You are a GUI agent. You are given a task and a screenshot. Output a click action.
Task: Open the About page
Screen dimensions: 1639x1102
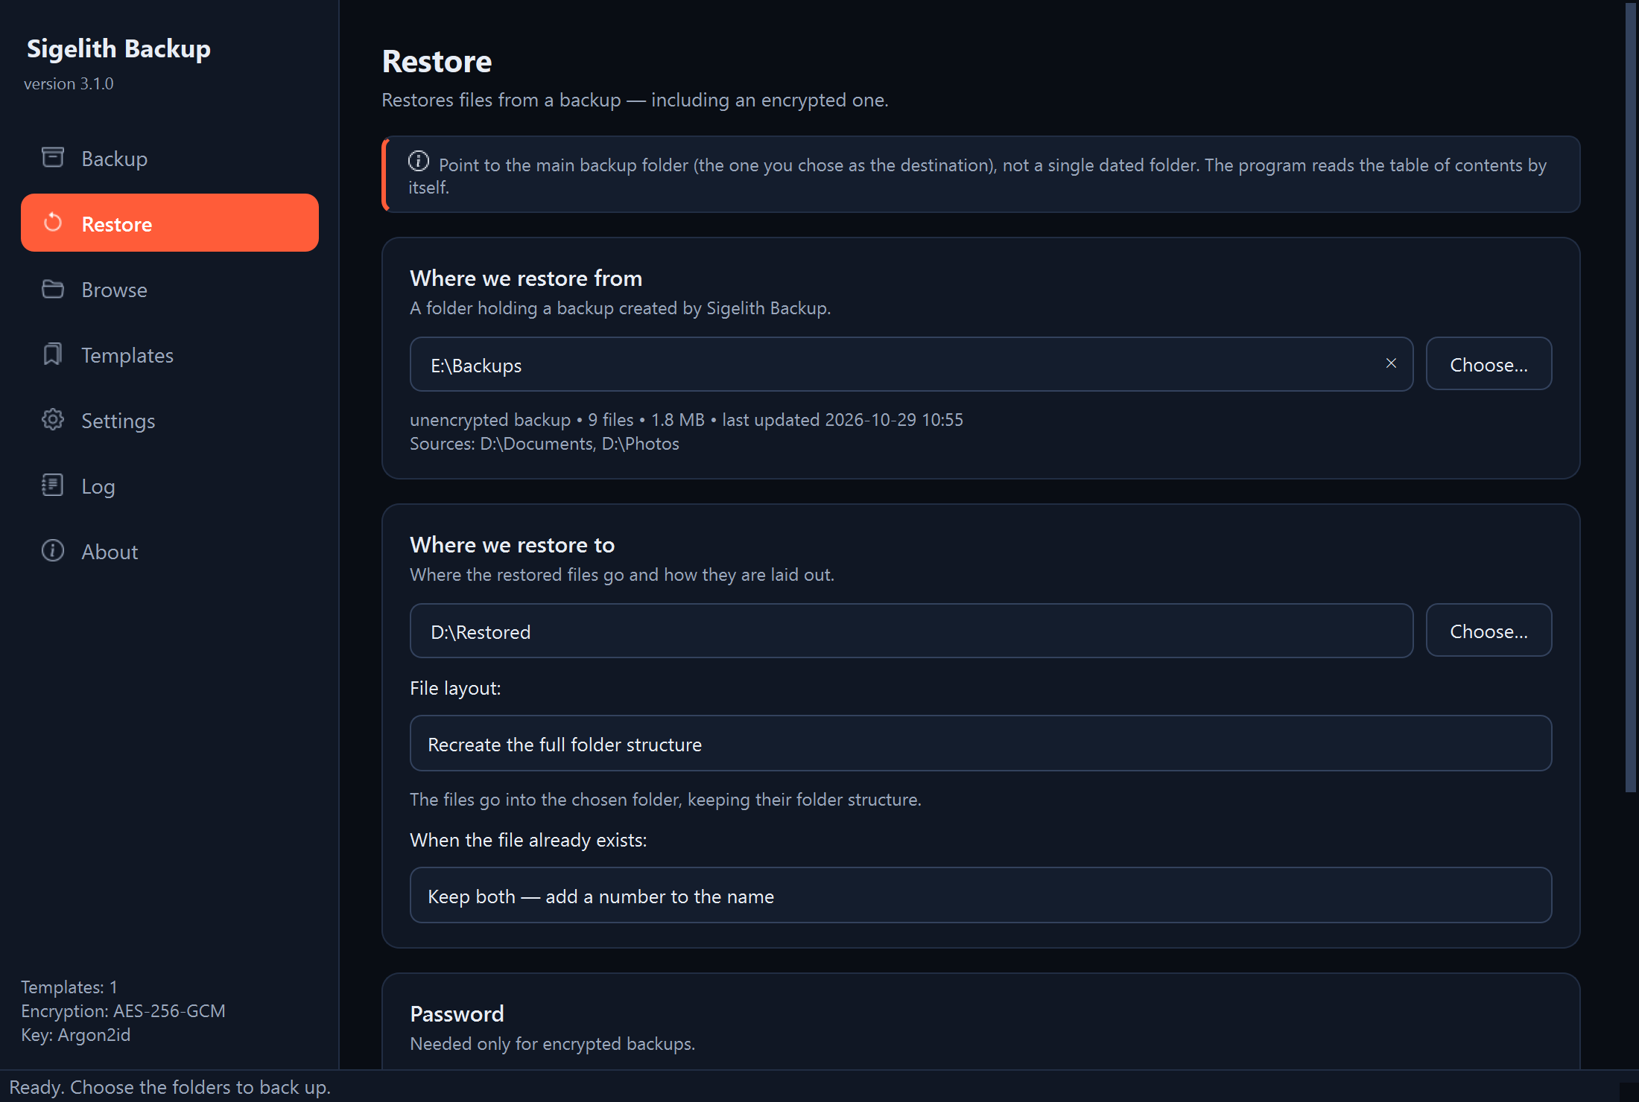[170, 551]
